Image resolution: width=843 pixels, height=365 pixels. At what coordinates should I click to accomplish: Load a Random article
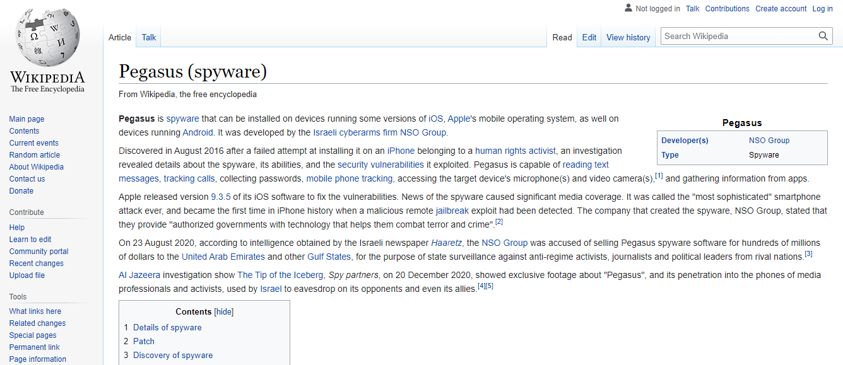pyautogui.click(x=35, y=155)
